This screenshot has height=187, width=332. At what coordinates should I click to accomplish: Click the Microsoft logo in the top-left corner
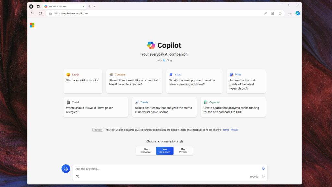pos(32,25)
